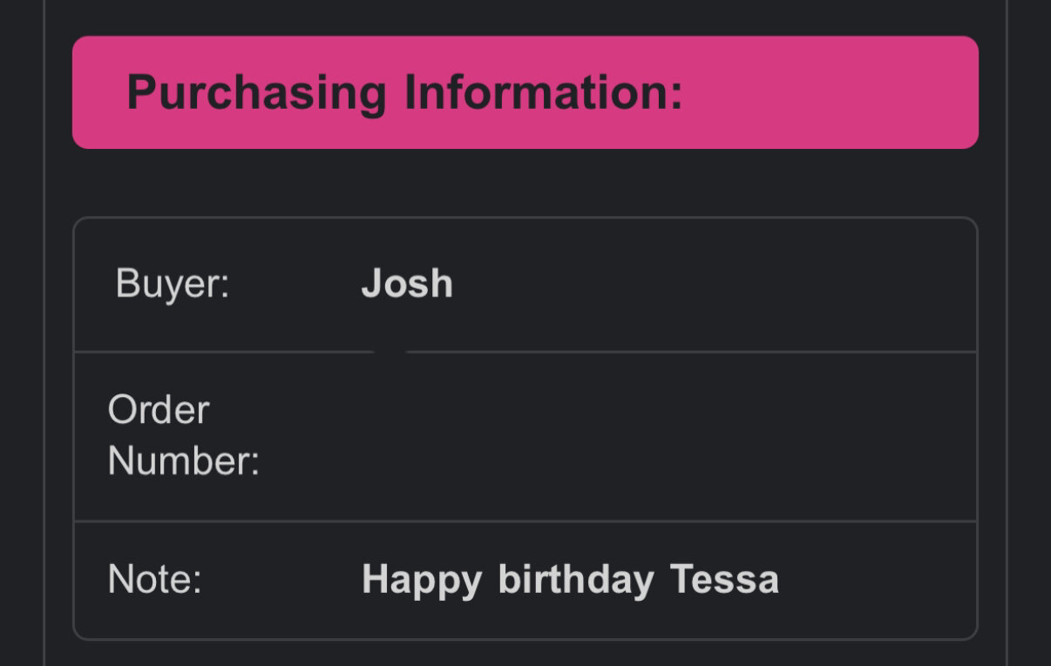Screen dimensions: 1051x666
Task: Click the word birthday in the note
Action: click(576, 580)
